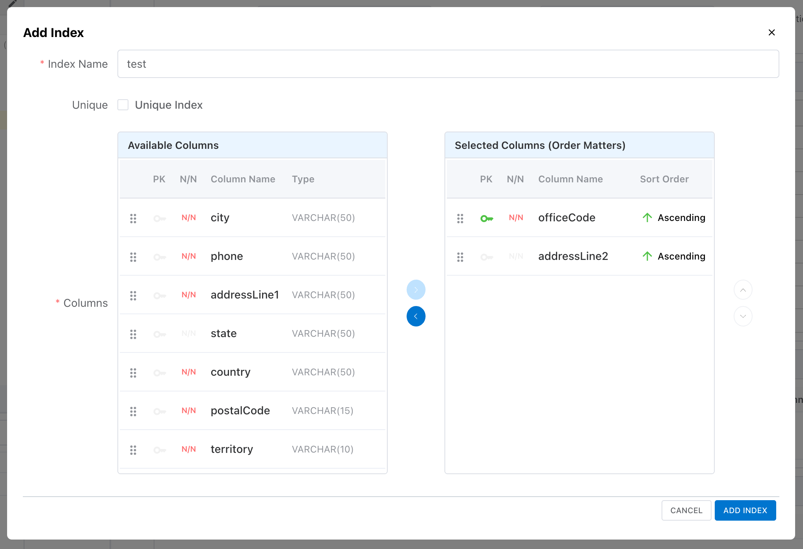Close the Add Index dialog
The width and height of the screenshot is (803, 549).
point(771,32)
